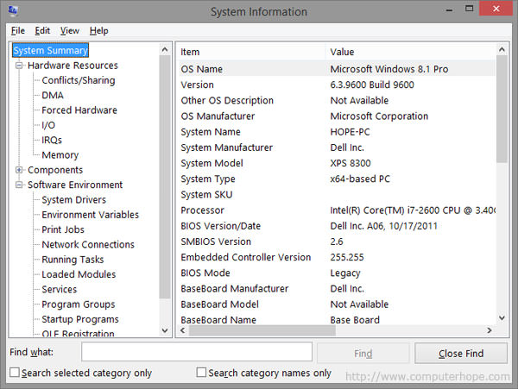Click details pane vertical scroll down arrow
The image size is (518, 389).
tap(502, 317)
